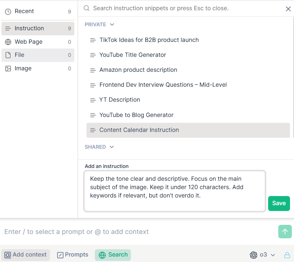
Task: Click inside the Add an instruction textbox
Action: pos(175,191)
